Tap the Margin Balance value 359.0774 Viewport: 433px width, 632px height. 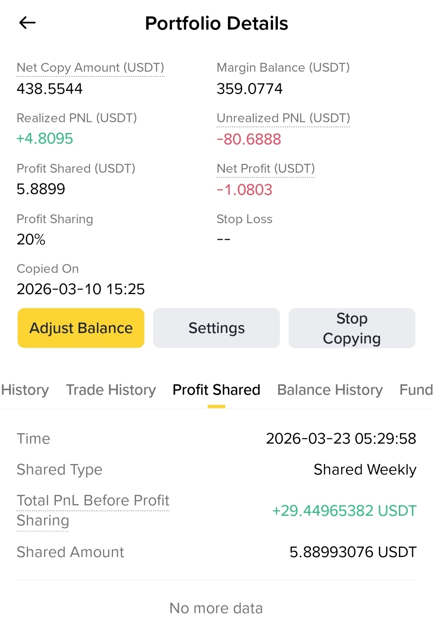pos(249,89)
